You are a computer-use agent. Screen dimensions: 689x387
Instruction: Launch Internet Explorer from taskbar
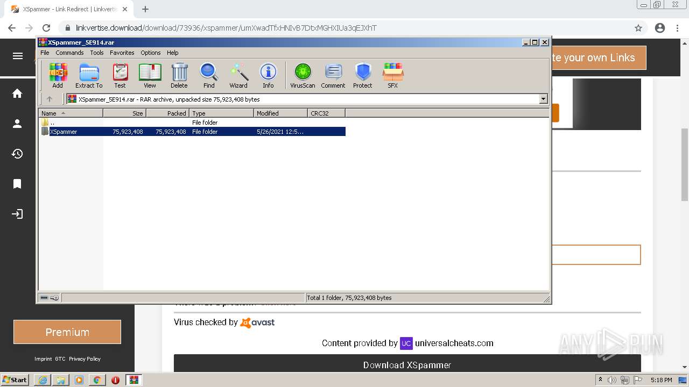click(x=43, y=380)
